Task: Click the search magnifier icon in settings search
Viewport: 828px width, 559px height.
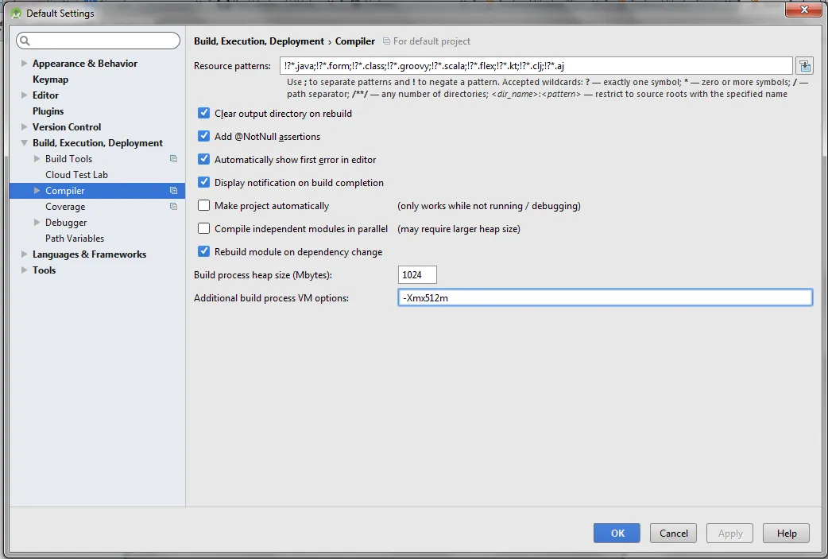Action: 25,41
